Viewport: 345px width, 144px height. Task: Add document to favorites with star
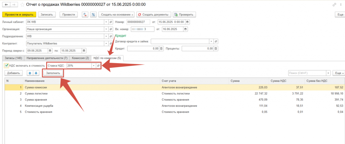coord(22,5)
